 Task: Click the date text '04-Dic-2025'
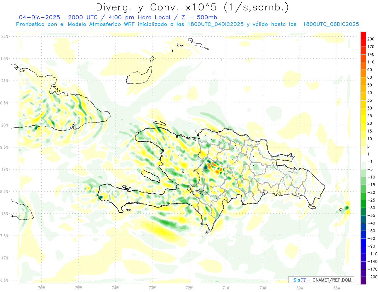click(39, 17)
